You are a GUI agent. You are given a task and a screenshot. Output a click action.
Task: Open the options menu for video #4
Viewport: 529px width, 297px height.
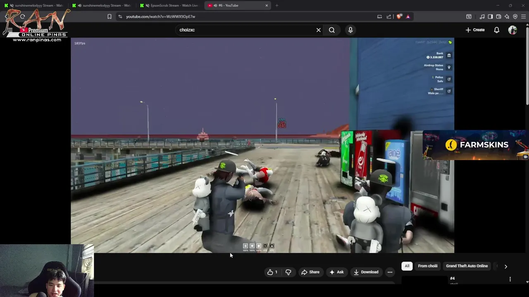pos(510,279)
